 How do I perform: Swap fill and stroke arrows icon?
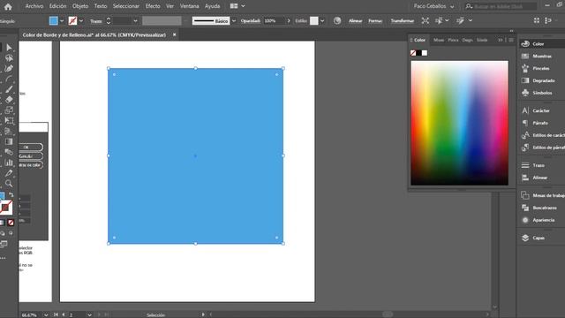(x=11, y=194)
